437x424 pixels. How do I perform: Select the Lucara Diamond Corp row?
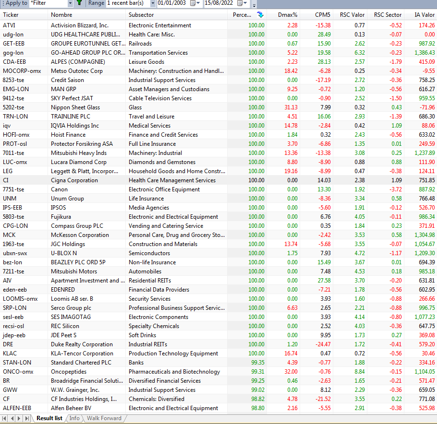pos(218,162)
